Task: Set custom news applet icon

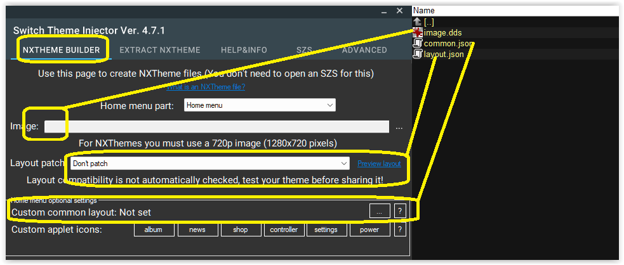Action: [198, 229]
